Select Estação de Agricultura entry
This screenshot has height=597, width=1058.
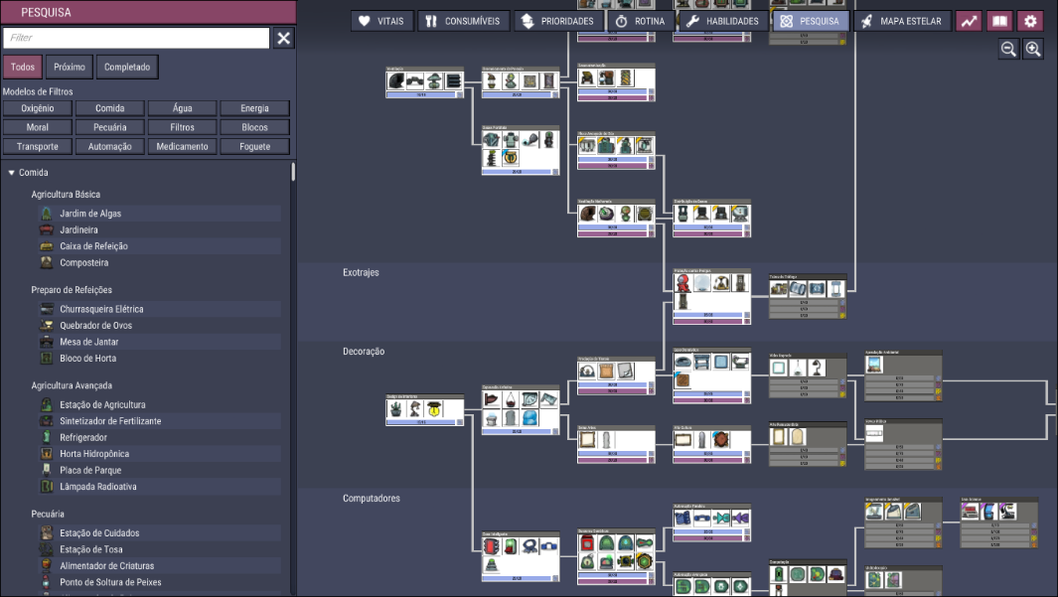tap(159, 404)
